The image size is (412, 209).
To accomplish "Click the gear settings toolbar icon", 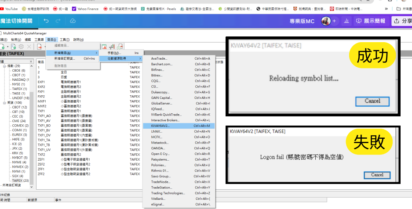I will 21,47.
